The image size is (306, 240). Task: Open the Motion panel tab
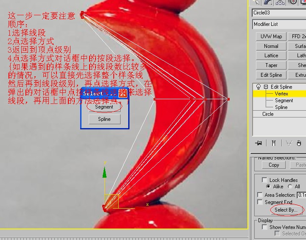click(292, 2)
